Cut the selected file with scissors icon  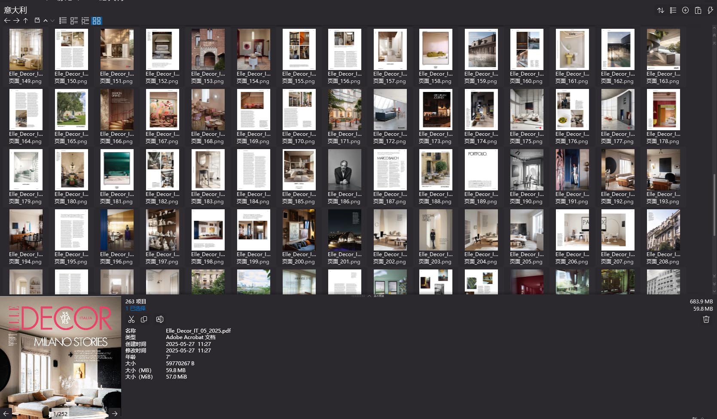point(131,319)
